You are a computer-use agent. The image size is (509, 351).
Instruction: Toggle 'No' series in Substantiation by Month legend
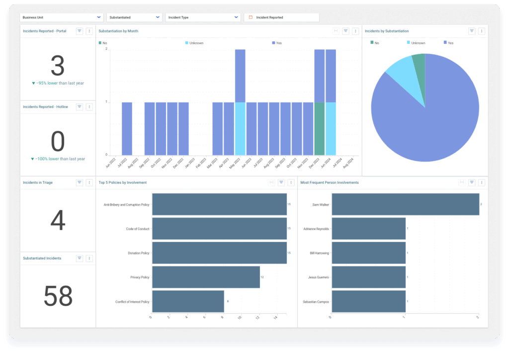pos(102,43)
